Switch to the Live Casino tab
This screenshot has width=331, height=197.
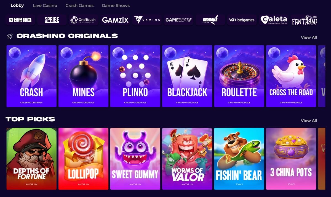click(x=45, y=6)
